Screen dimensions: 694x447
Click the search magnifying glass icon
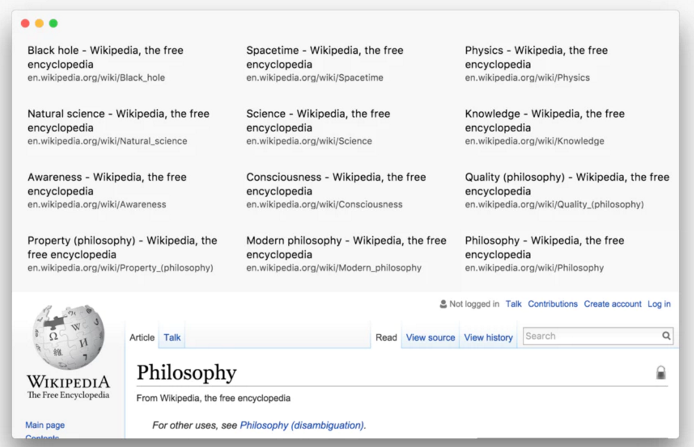666,336
